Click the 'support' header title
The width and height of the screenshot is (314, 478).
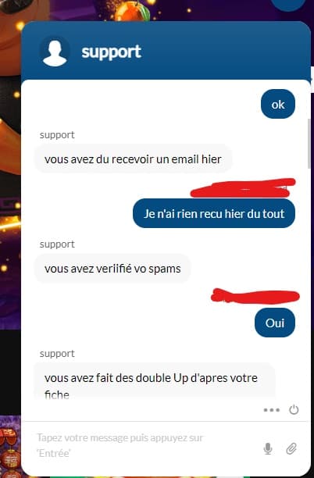point(111,52)
